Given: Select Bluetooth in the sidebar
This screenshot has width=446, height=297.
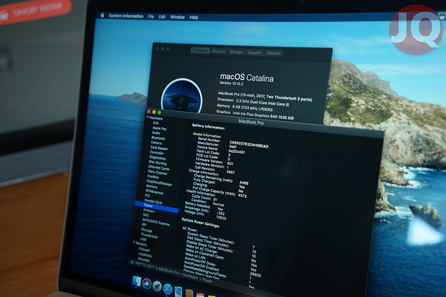Looking at the screenshot, I should tap(158, 138).
